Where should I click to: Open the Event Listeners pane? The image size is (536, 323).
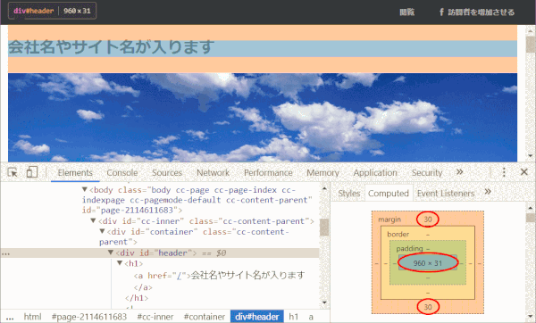point(446,194)
